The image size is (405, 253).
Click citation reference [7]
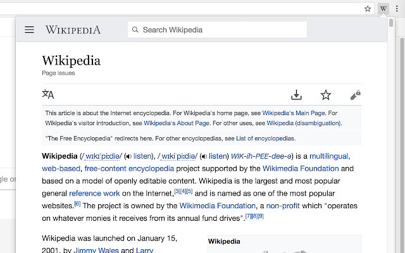point(248,216)
